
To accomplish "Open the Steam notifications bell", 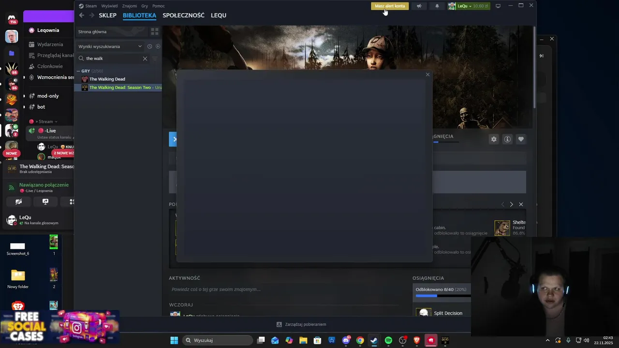I will [437, 6].
